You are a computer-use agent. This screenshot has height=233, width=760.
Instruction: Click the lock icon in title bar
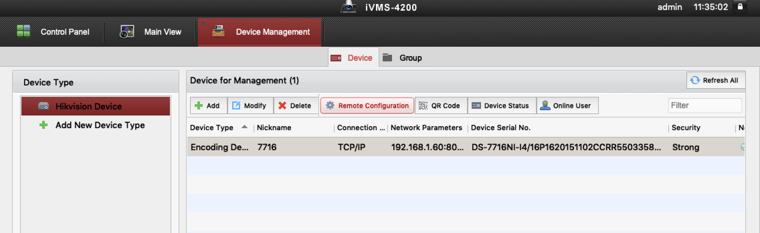(x=740, y=7)
